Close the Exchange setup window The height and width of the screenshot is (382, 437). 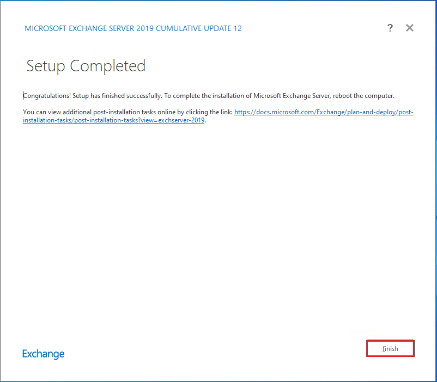(x=410, y=28)
